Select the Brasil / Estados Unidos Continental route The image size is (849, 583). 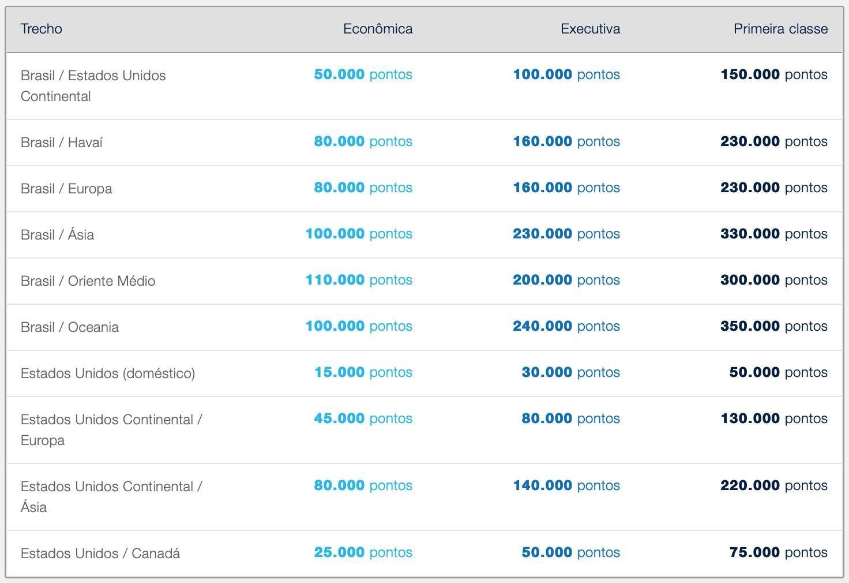coord(93,85)
